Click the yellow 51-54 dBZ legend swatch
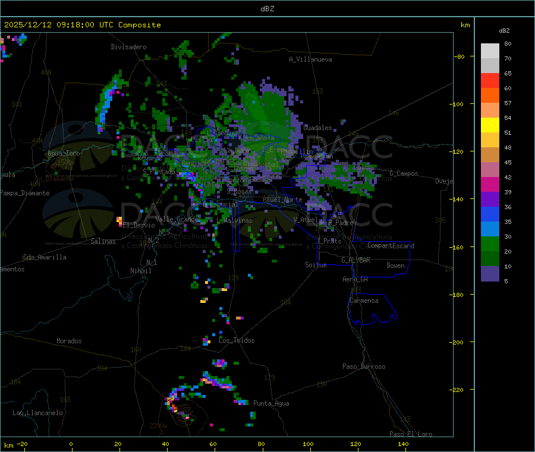535x452 pixels. 490,125
